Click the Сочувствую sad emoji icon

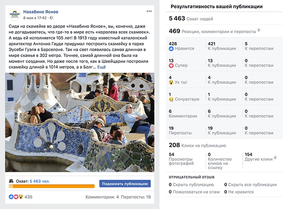[x=171, y=99]
